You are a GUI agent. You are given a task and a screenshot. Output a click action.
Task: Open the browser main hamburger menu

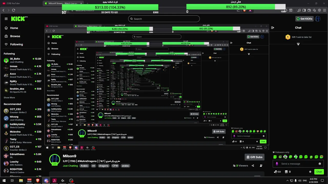(324, 10)
